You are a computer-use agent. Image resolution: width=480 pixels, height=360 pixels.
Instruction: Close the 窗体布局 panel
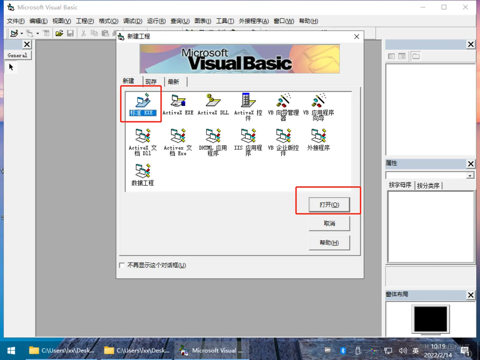pos(470,295)
